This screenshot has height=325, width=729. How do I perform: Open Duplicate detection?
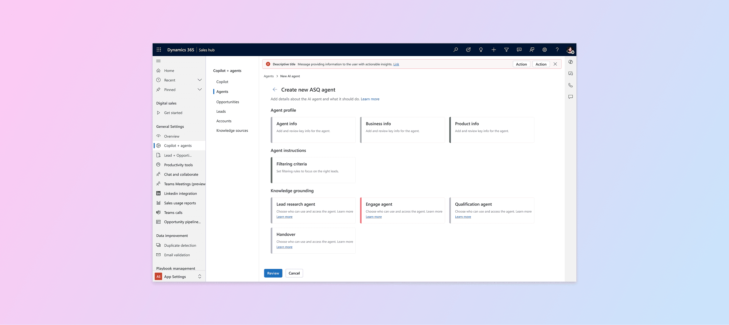179,245
